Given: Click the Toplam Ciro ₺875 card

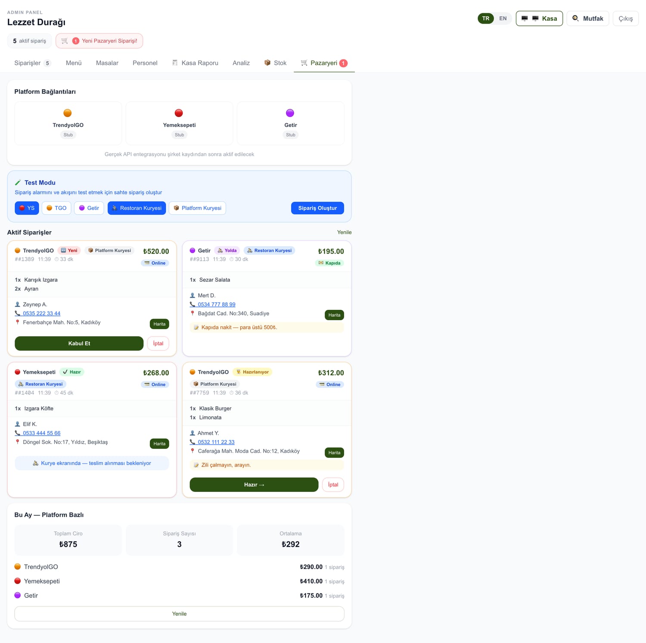Looking at the screenshot, I should (x=68, y=540).
